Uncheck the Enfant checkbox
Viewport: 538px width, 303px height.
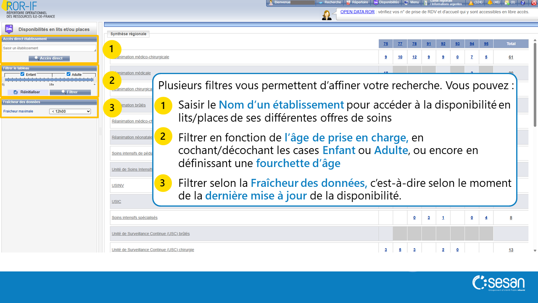[x=23, y=74]
